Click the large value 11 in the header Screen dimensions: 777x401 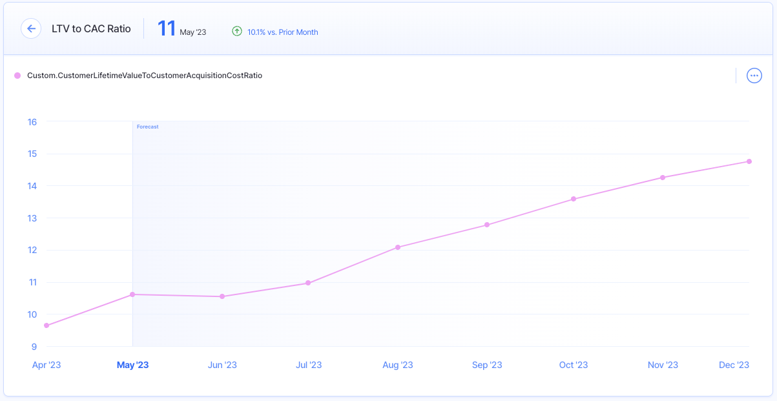coord(167,28)
